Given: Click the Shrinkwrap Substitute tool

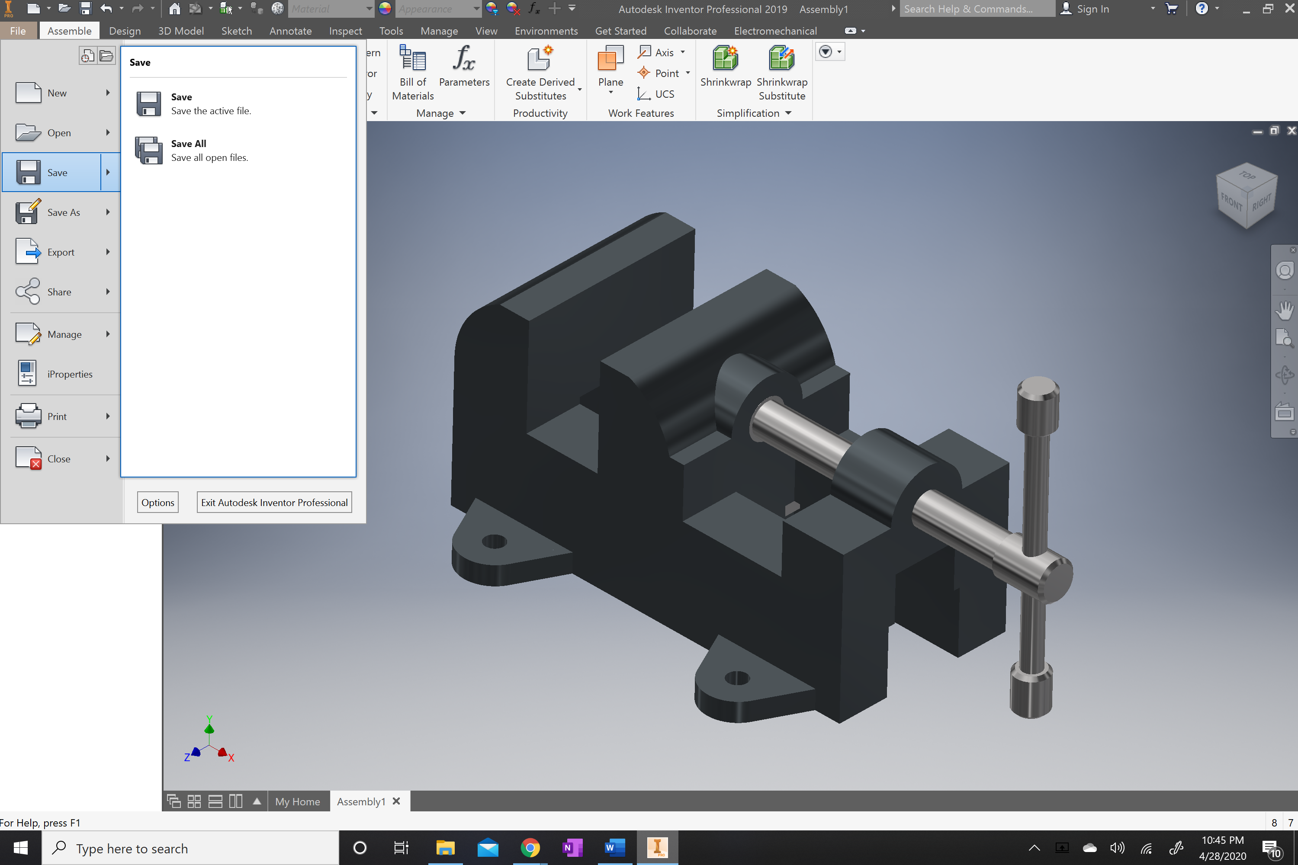Looking at the screenshot, I should coord(781,73).
